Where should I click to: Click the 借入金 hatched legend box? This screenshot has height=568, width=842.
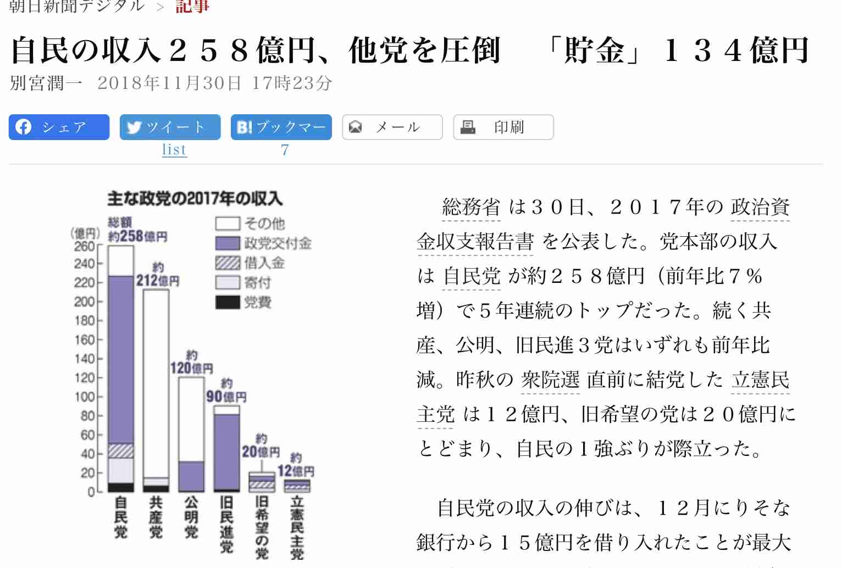228,263
